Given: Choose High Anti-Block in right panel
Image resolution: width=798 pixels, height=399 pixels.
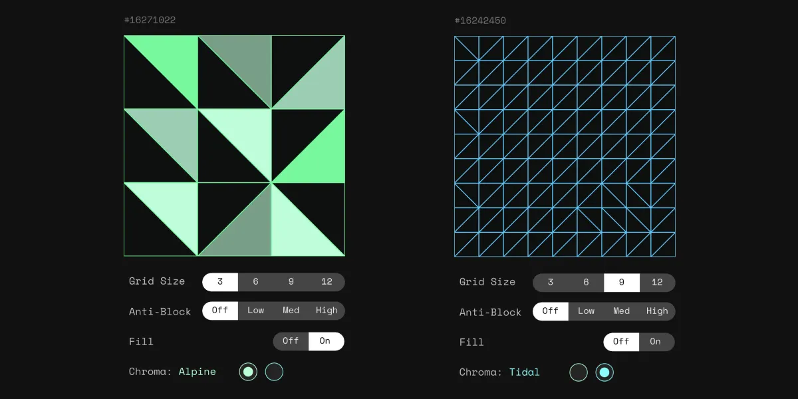Looking at the screenshot, I should click(x=657, y=311).
